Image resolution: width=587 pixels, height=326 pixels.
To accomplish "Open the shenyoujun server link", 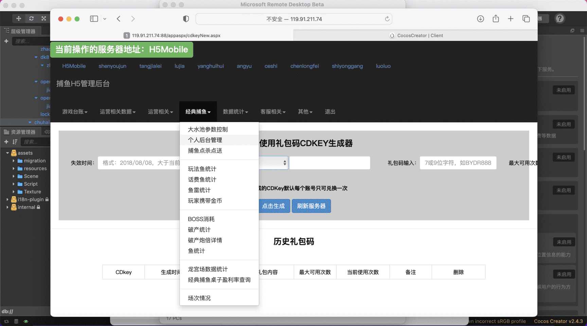I will 112,66.
